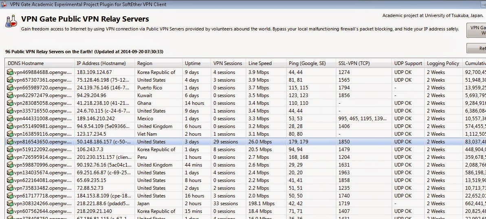486x219 pixels.
Task: Sort by IP Address (Hostname) column
Action: (104, 63)
